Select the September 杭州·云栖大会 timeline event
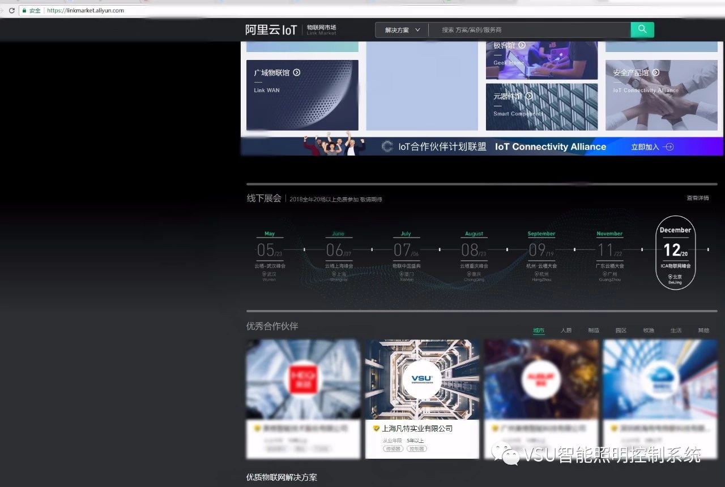This screenshot has width=725, height=487. pos(541,252)
